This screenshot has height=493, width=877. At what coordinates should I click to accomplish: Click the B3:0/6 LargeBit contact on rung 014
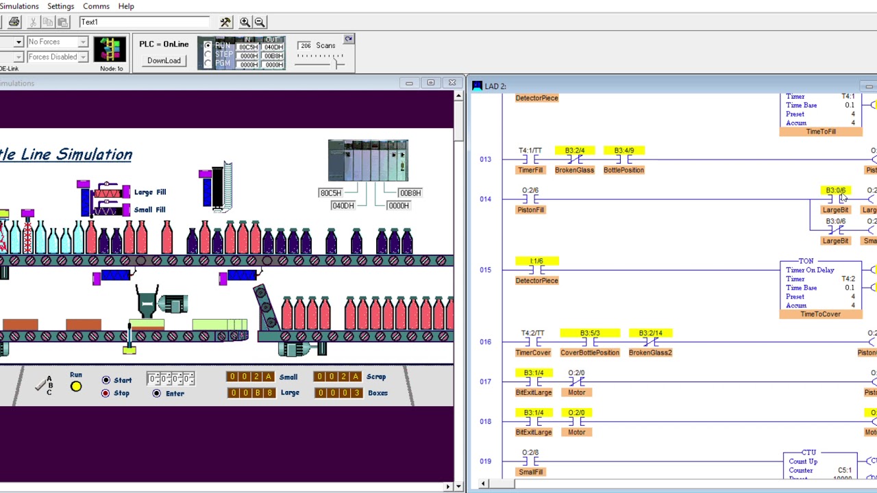835,199
